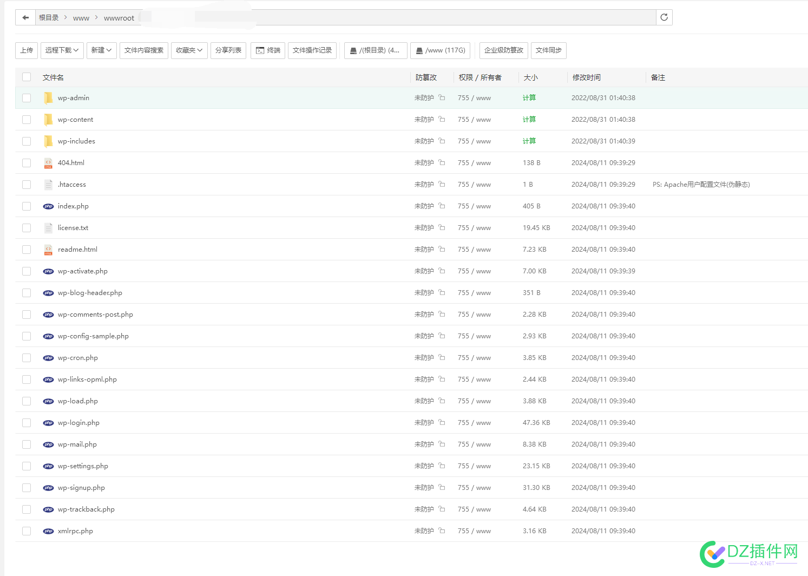Open the 分享列表 share list
Image resolution: width=808 pixels, height=576 pixels.
coord(228,50)
